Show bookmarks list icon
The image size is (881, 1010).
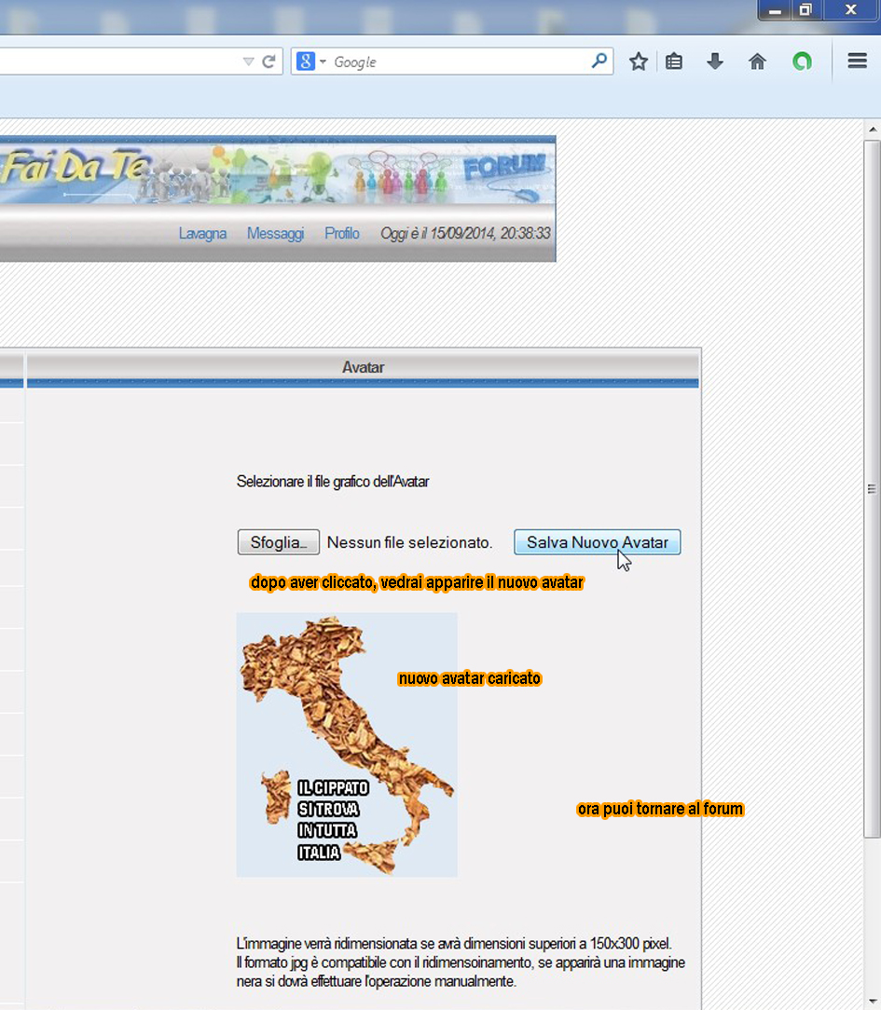[674, 61]
